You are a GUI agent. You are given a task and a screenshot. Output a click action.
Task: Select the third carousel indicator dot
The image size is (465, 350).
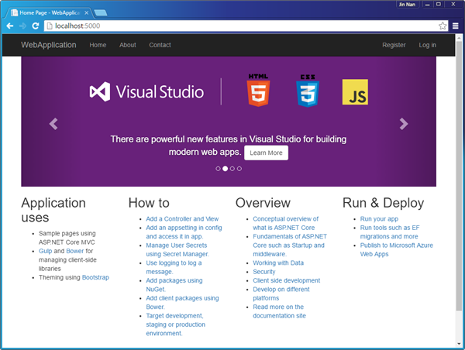(232, 169)
